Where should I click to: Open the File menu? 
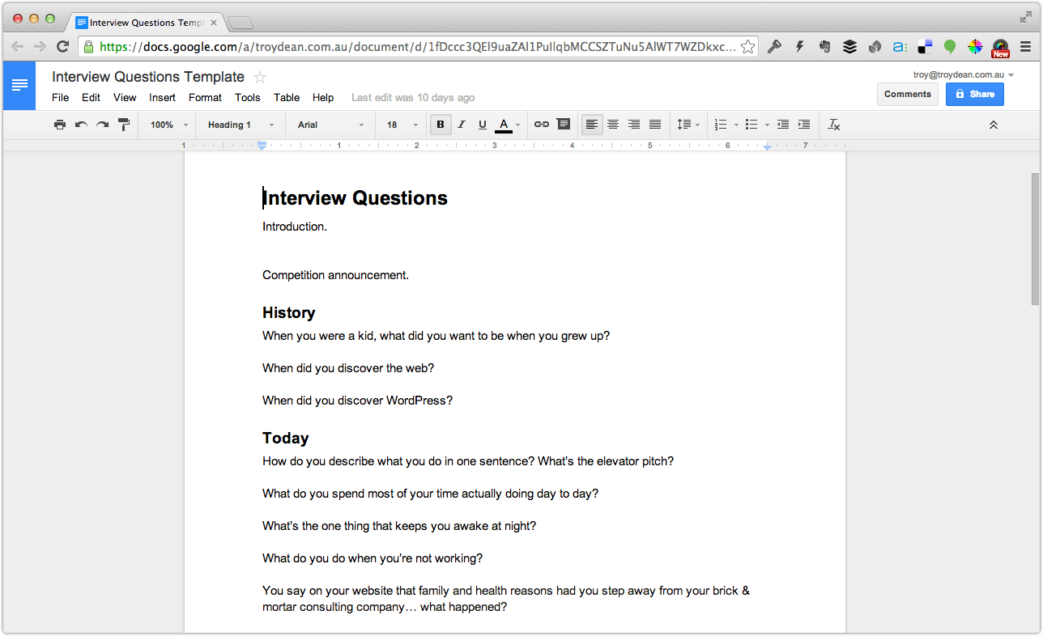click(61, 97)
